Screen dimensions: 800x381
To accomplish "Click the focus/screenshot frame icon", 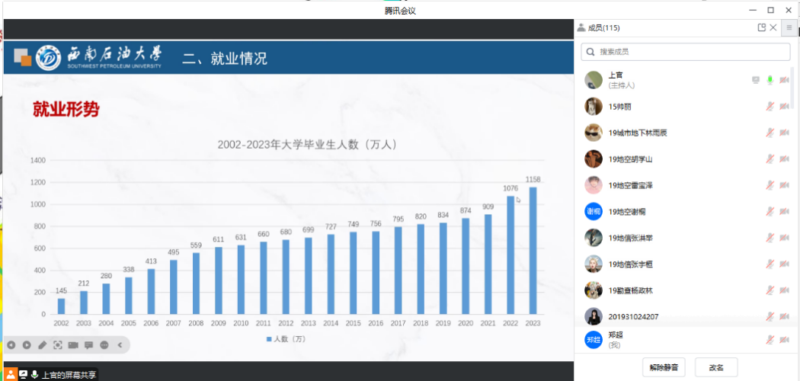I will 58,345.
